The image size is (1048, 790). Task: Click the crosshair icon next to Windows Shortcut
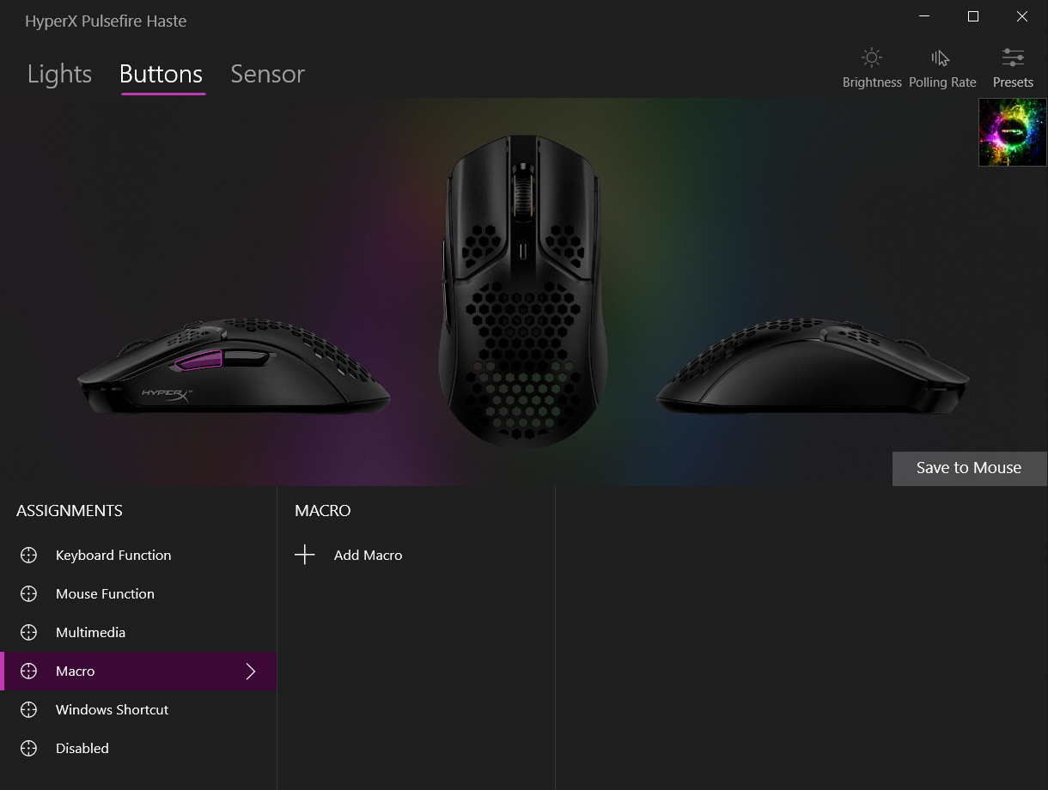pos(28,709)
